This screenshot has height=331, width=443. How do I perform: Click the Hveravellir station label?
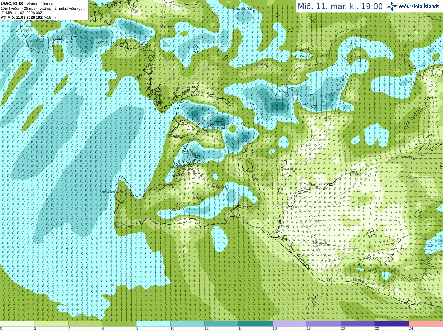coord(363,35)
